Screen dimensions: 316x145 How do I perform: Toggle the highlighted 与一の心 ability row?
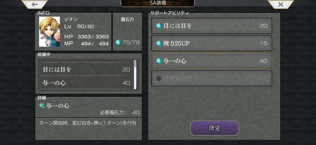pyautogui.click(x=212, y=61)
